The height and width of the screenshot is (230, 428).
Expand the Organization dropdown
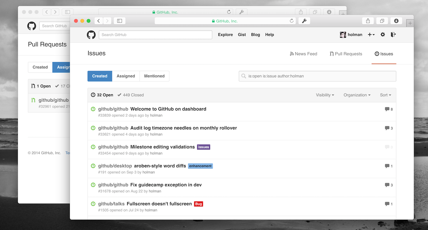point(357,95)
